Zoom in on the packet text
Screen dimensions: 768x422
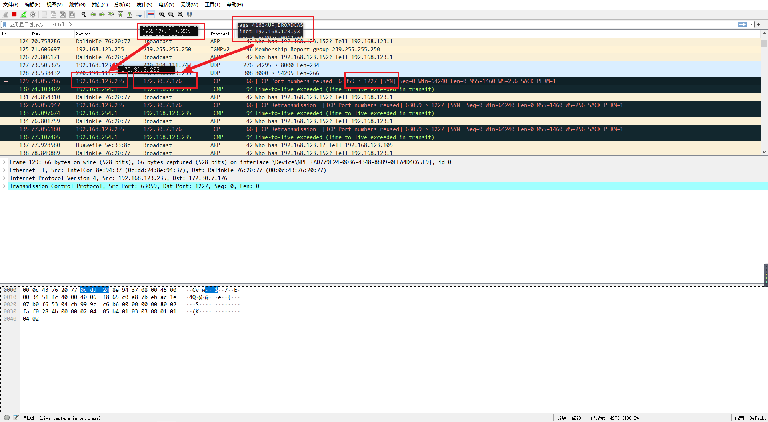[162, 14]
